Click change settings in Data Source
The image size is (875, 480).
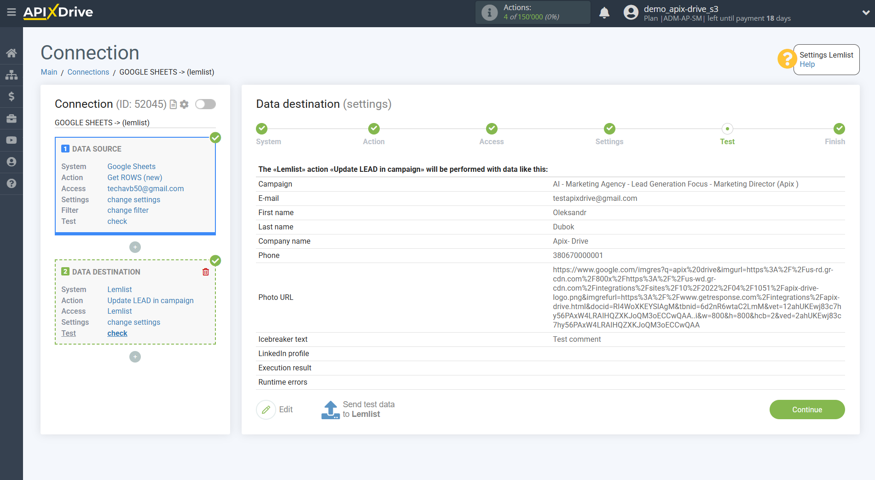coord(133,199)
